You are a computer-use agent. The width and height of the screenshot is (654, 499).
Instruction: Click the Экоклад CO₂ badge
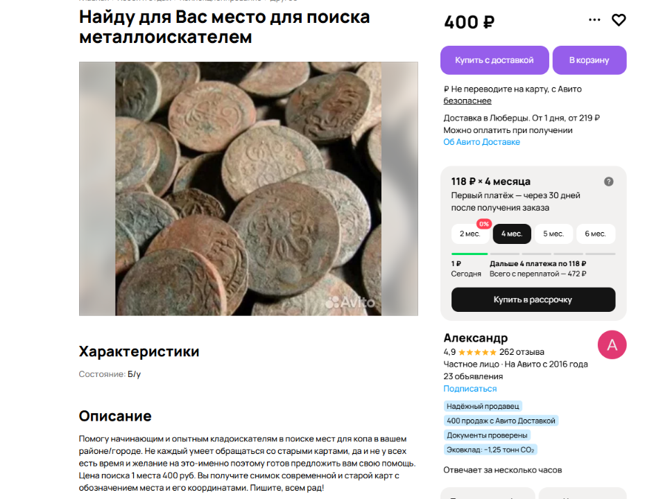tap(490, 450)
